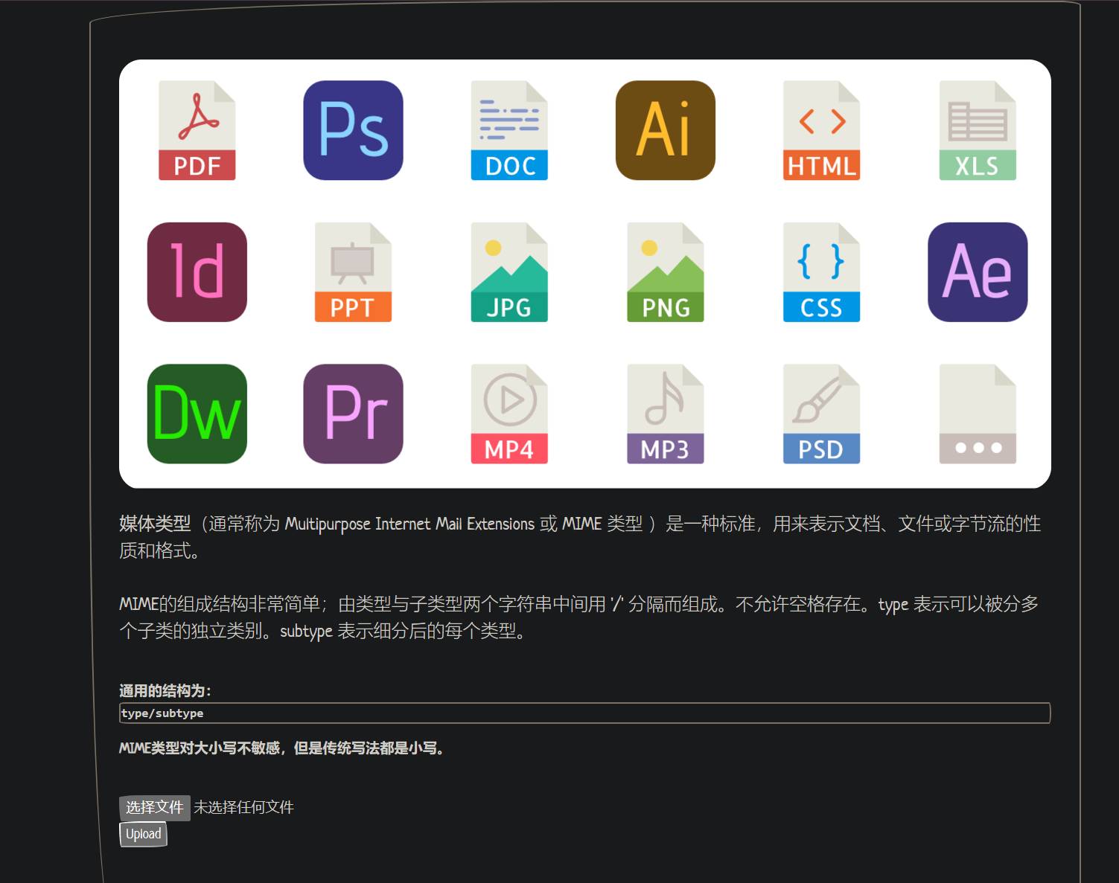Image resolution: width=1119 pixels, height=883 pixels.
Task: Select the Premiere Pr icon
Action: [353, 414]
